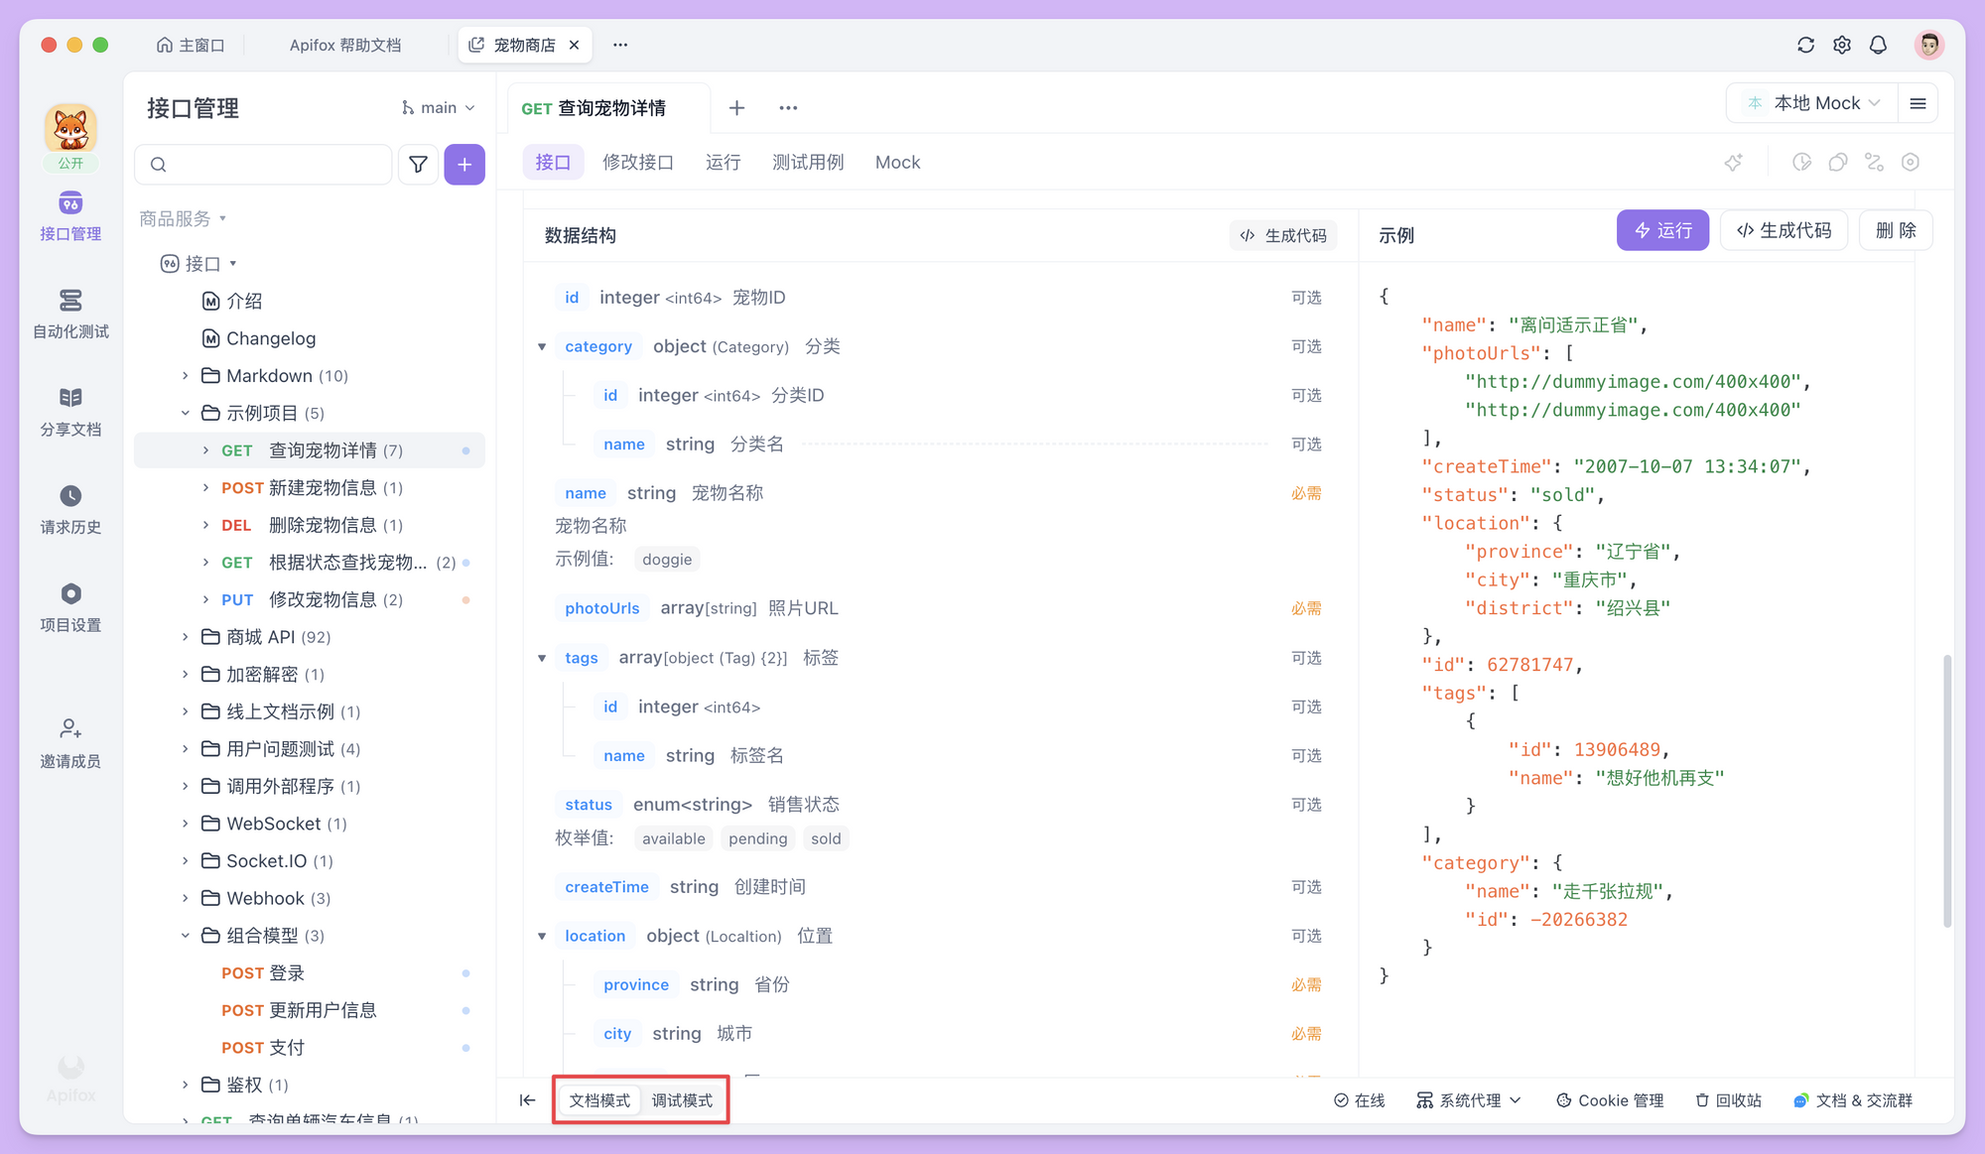
Task: Collapse the 示例项目 folder
Action: pos(185,413)
